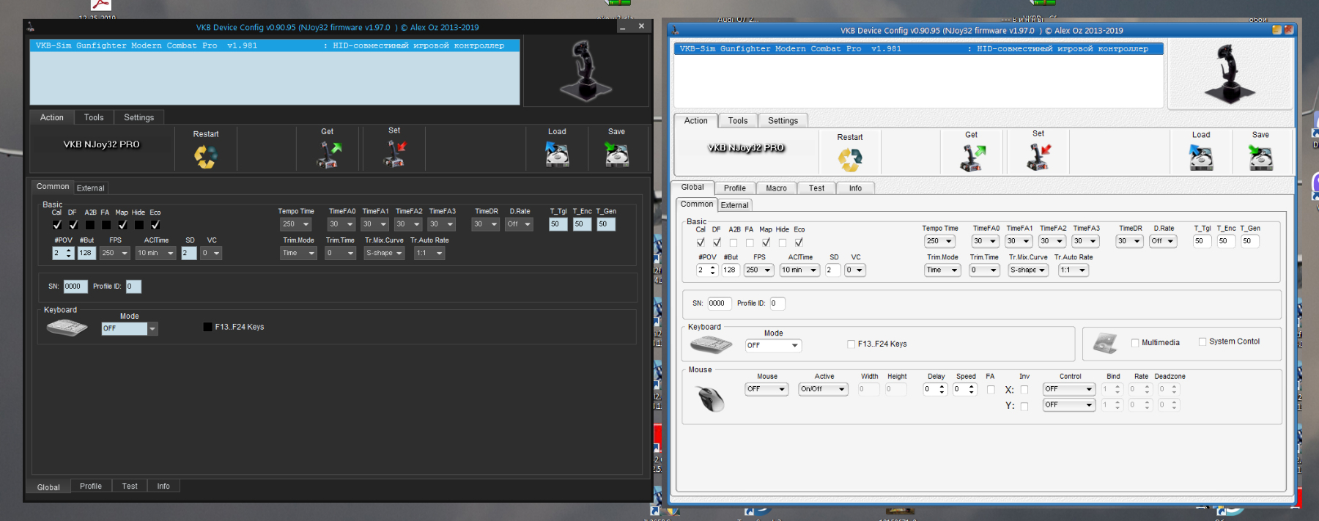Screen dimensions: 1319x521
Task: Toggle the Map checkbox in light window
Action: coord(766,243)
